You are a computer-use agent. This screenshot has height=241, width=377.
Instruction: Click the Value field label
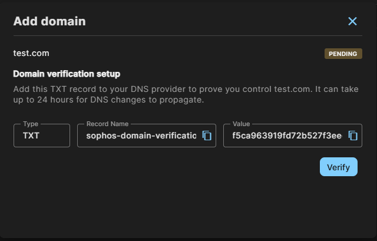click(241, 124)
